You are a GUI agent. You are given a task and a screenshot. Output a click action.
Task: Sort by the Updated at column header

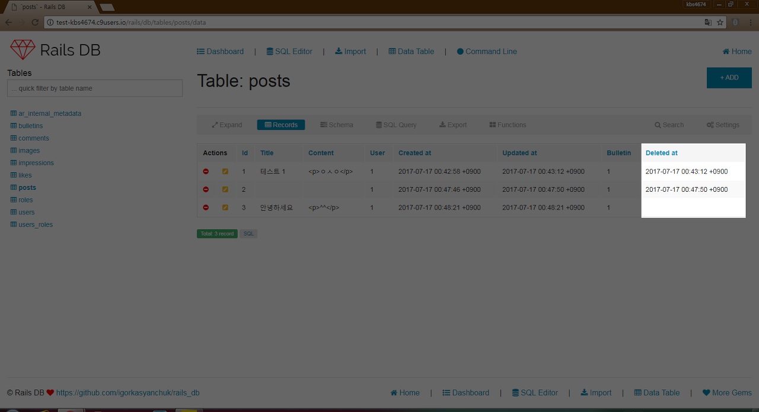coord(519,153)
